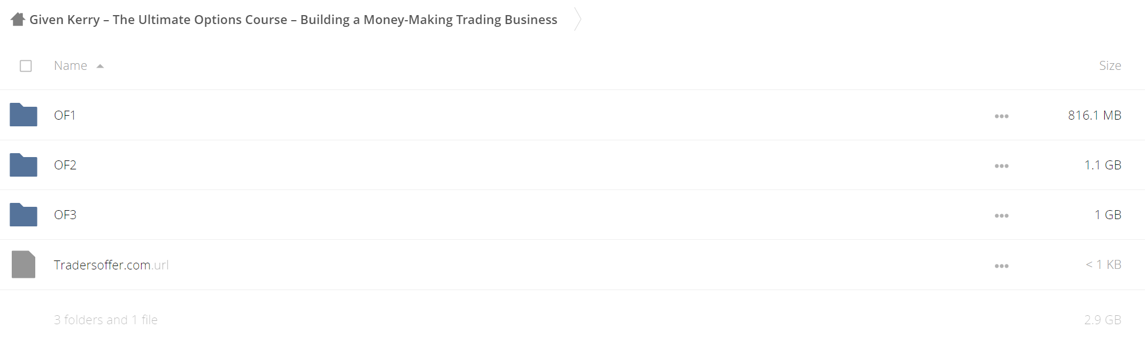Open the OF2 folder icon
Screen dimensions: 1145x346
tap(24, 165)
